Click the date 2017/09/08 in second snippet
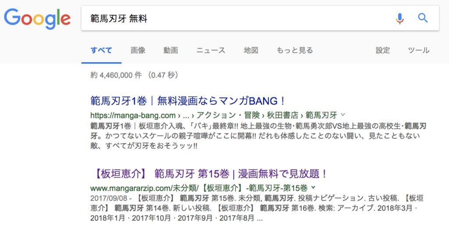The width and height of the screenshot is (449, 232). click(x=109, y=198)
